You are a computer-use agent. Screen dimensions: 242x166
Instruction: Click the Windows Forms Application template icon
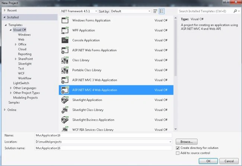point(65,20)
